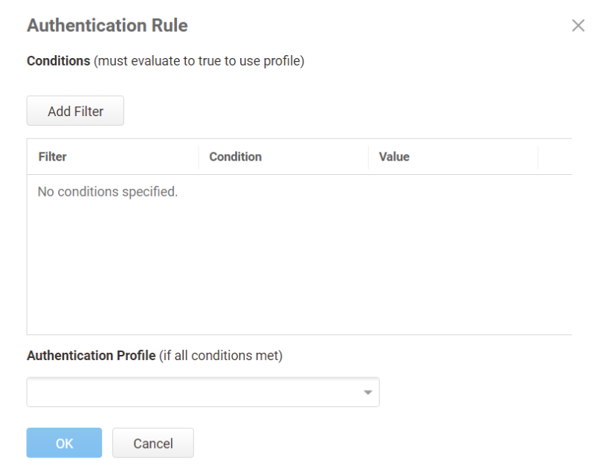
Task: Select the Value column header
Action: [x=394, y=157]
